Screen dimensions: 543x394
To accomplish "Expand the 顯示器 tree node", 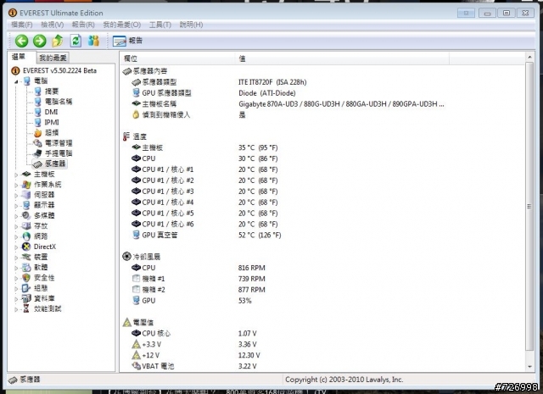I will click(16, 206).
